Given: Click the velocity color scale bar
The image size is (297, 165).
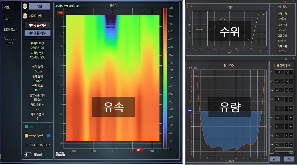Looking at the screenshot, I should click(x=165, y=78).
